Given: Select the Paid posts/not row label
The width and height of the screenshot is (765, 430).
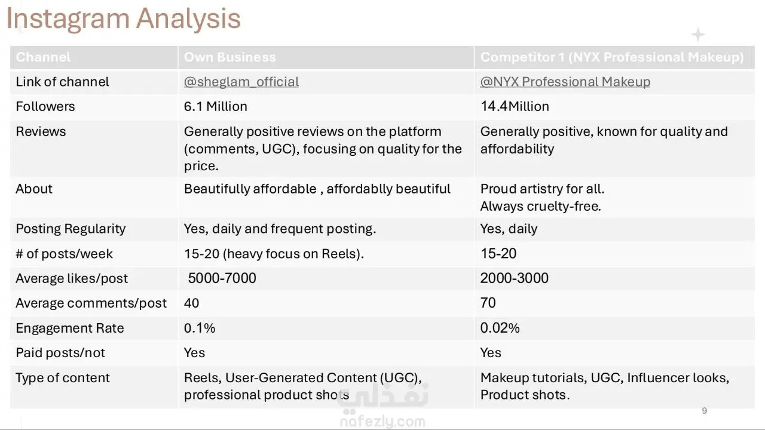Looking at the screenshot, I should point(60,353).
